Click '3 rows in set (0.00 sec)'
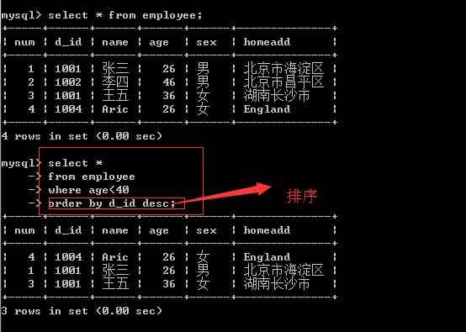The image size is (466, 332). pyautogui.click(x=82, y=311)
